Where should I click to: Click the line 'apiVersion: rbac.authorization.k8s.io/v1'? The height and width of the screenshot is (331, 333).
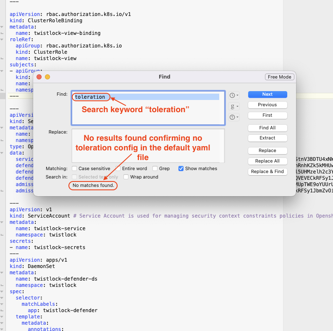click(70, 14)
